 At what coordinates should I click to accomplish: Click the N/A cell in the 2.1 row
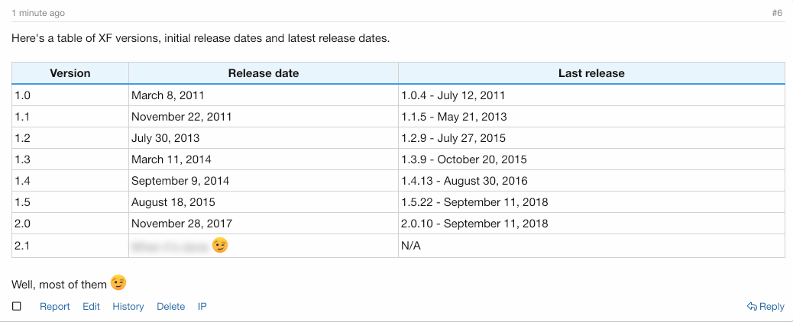tap(592, 246)
